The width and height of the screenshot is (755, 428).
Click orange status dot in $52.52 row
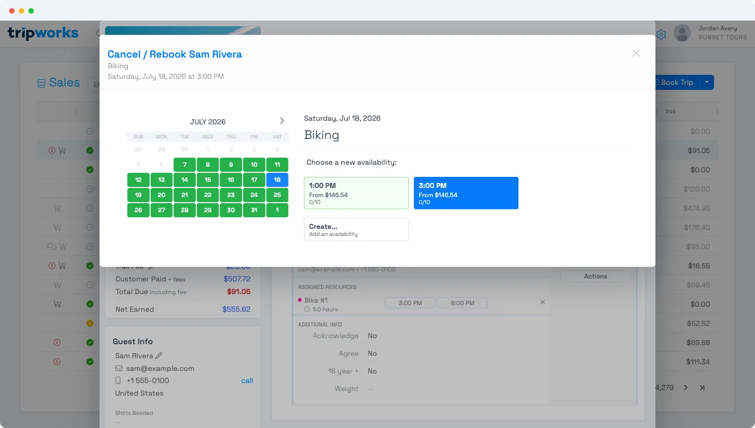click(90, 323)
